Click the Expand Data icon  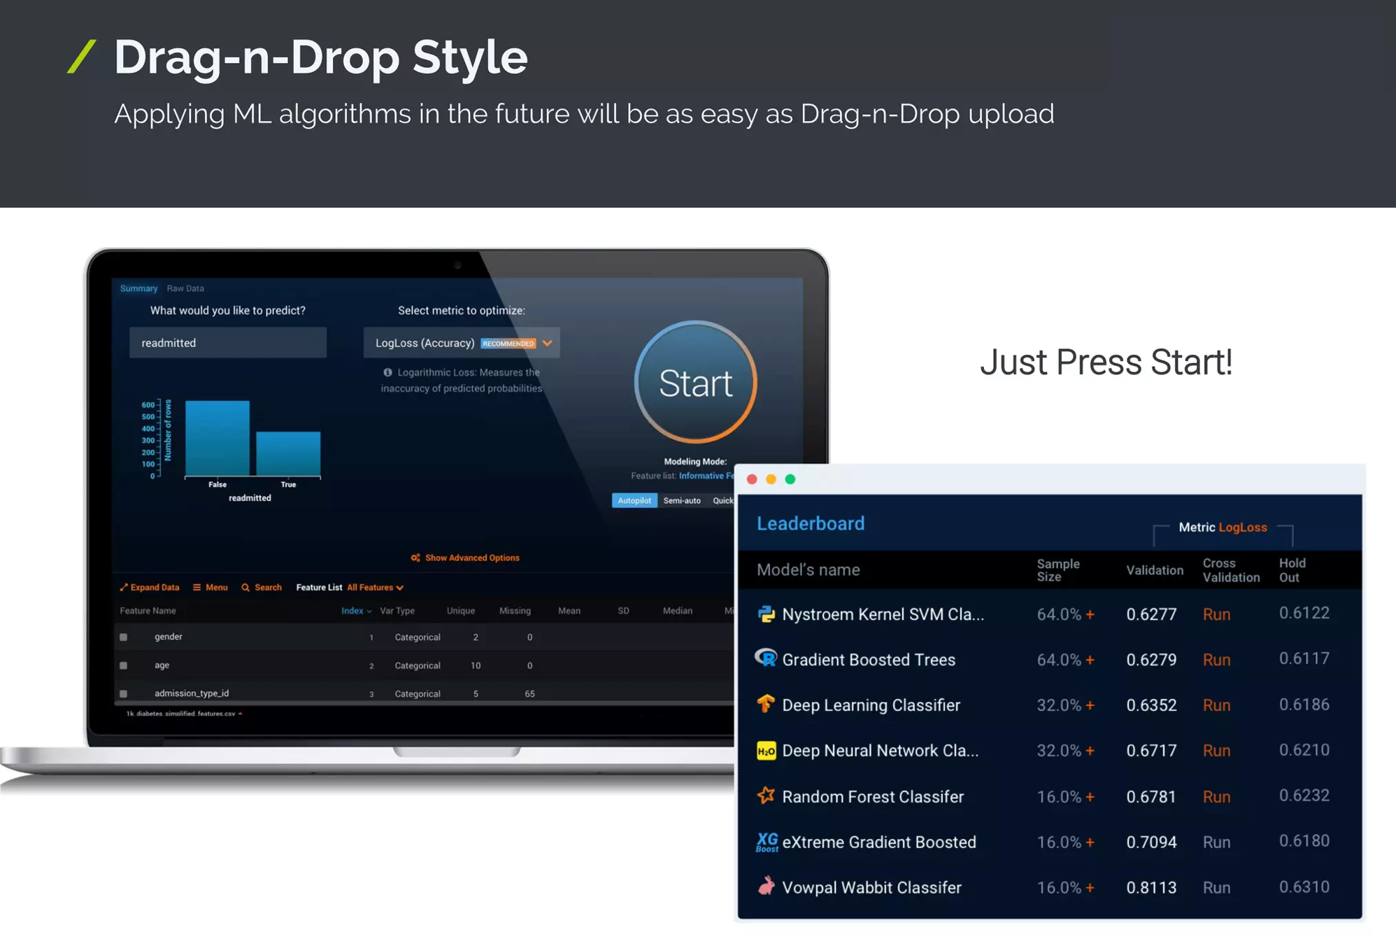pos(123,588)
